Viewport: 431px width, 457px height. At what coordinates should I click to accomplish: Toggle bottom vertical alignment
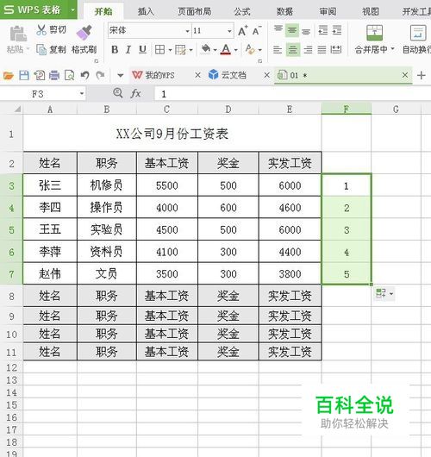point(306,31)
